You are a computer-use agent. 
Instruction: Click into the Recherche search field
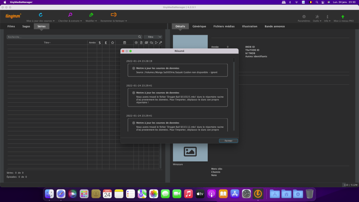(72, 37)
